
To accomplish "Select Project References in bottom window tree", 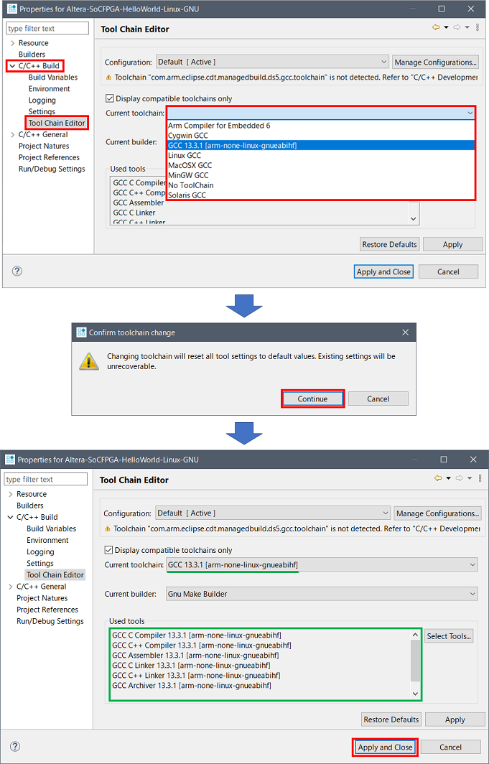I will (x=47, y=609).
